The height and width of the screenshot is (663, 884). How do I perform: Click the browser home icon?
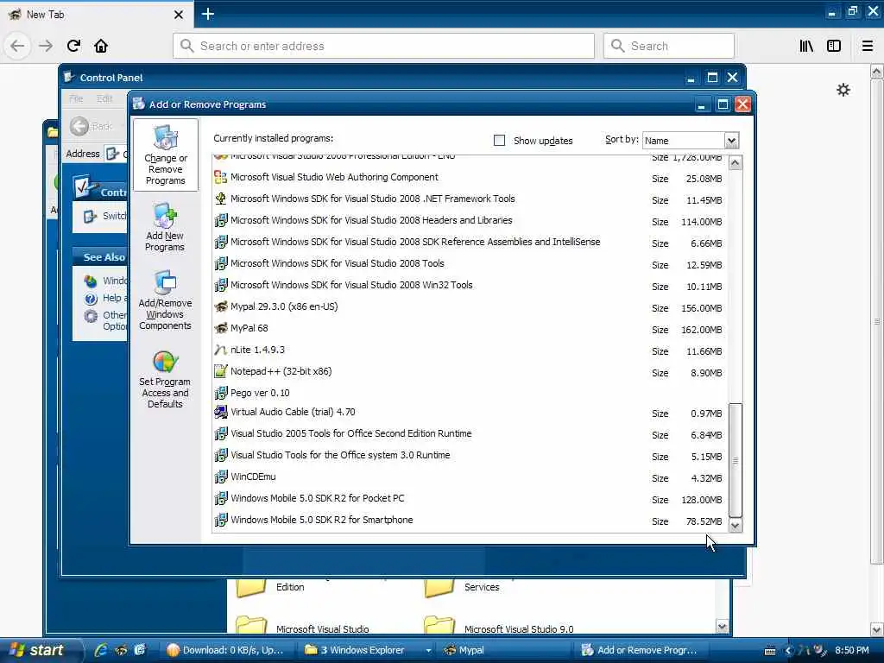coord(101,46)
